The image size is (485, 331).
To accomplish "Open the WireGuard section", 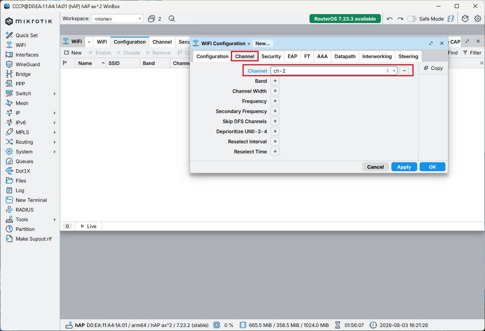I will (x=28, y=65).
